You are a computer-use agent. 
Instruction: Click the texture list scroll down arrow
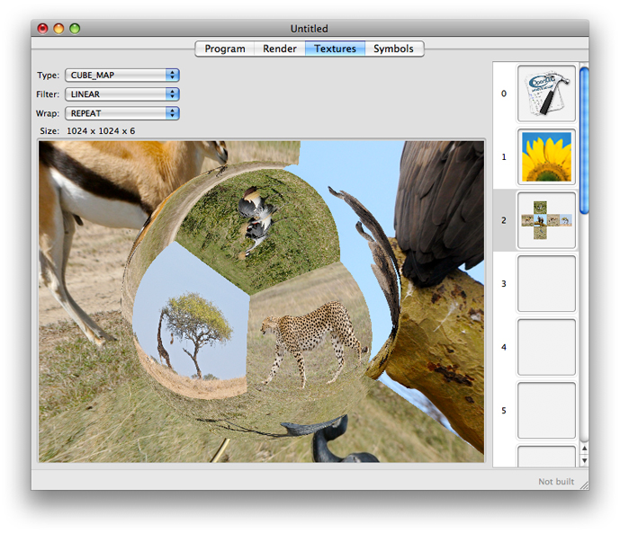(x=584, y=460)
